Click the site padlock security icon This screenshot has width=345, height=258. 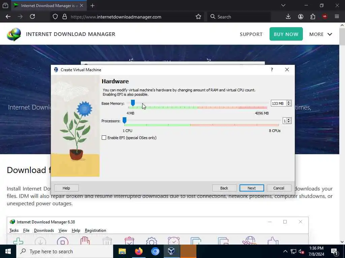[64, 17]
